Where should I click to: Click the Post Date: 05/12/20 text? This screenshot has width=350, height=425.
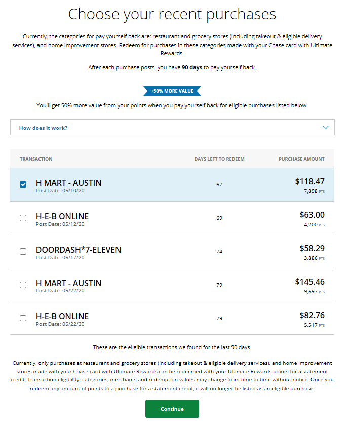[60, 224]
